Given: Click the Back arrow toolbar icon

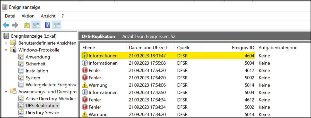Looking at the screenshot, I should click(x=6, y=25).
